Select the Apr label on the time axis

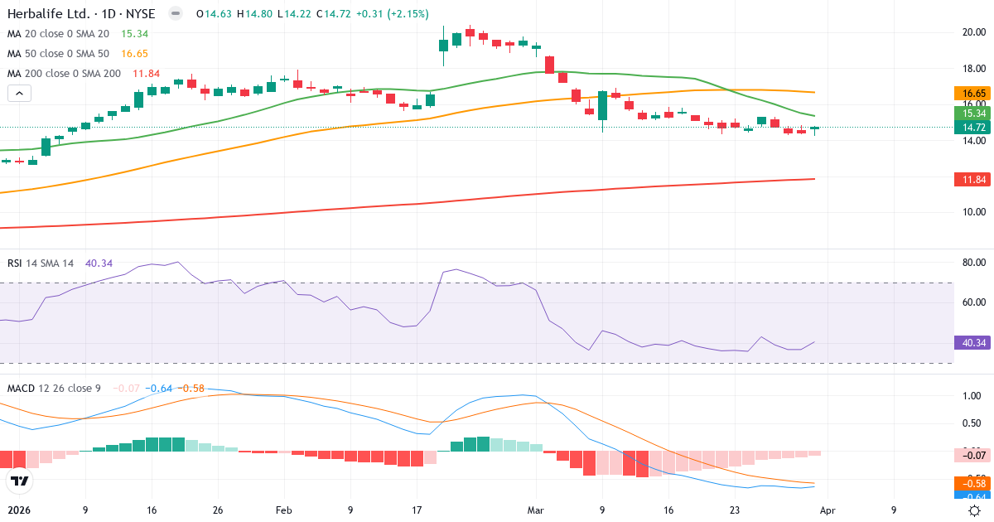pos(828,510)
